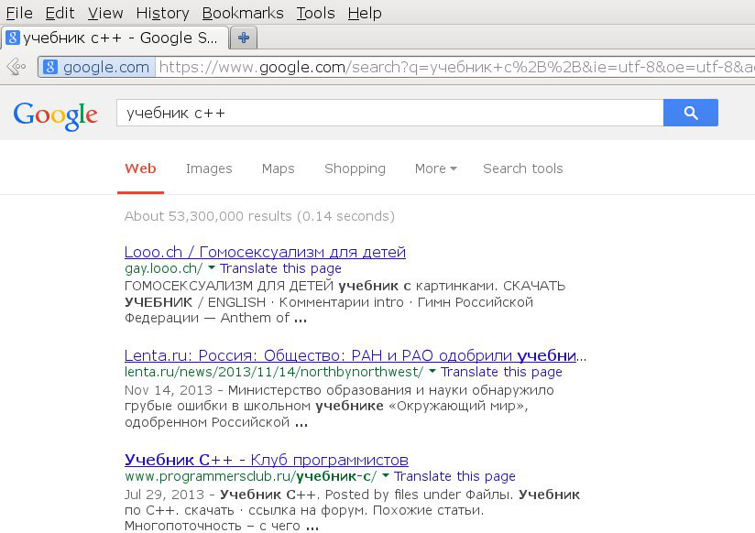The width and height of the screenshot is (755, 533).
Task: Expand dropdown arrow next to programmersclub.ru URL
Action: pyautogui.click(x=385, y=475)
